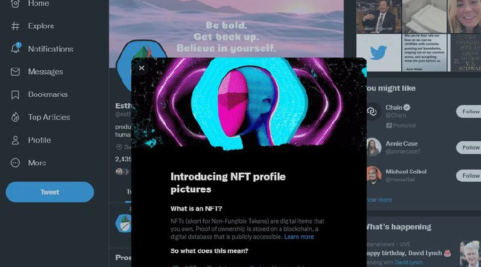Follow the Chain account
This screenshot has height=267, width=481.
(x=469, y=112)
